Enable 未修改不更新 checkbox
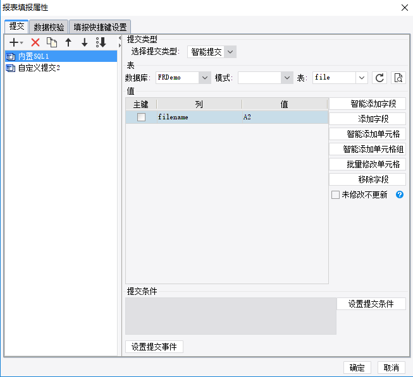413x377 pixels. tap(335, 194)
